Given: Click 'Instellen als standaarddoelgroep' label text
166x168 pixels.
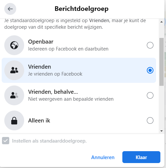Looking at the screenshot, I should (49, 141).
